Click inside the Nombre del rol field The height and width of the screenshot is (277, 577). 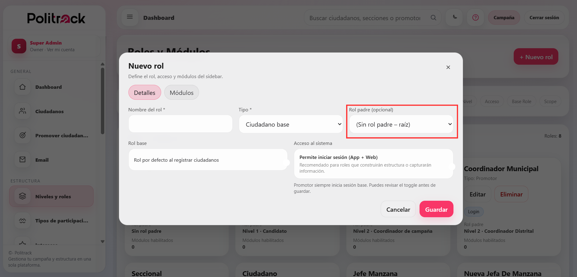(x=180, y=124)
